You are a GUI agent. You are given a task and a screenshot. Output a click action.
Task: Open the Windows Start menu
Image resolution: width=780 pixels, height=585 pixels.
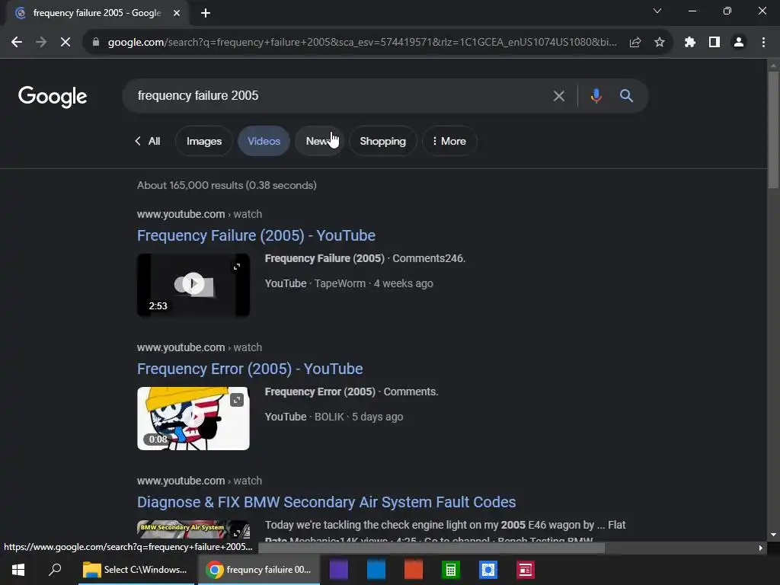point(18,570)
